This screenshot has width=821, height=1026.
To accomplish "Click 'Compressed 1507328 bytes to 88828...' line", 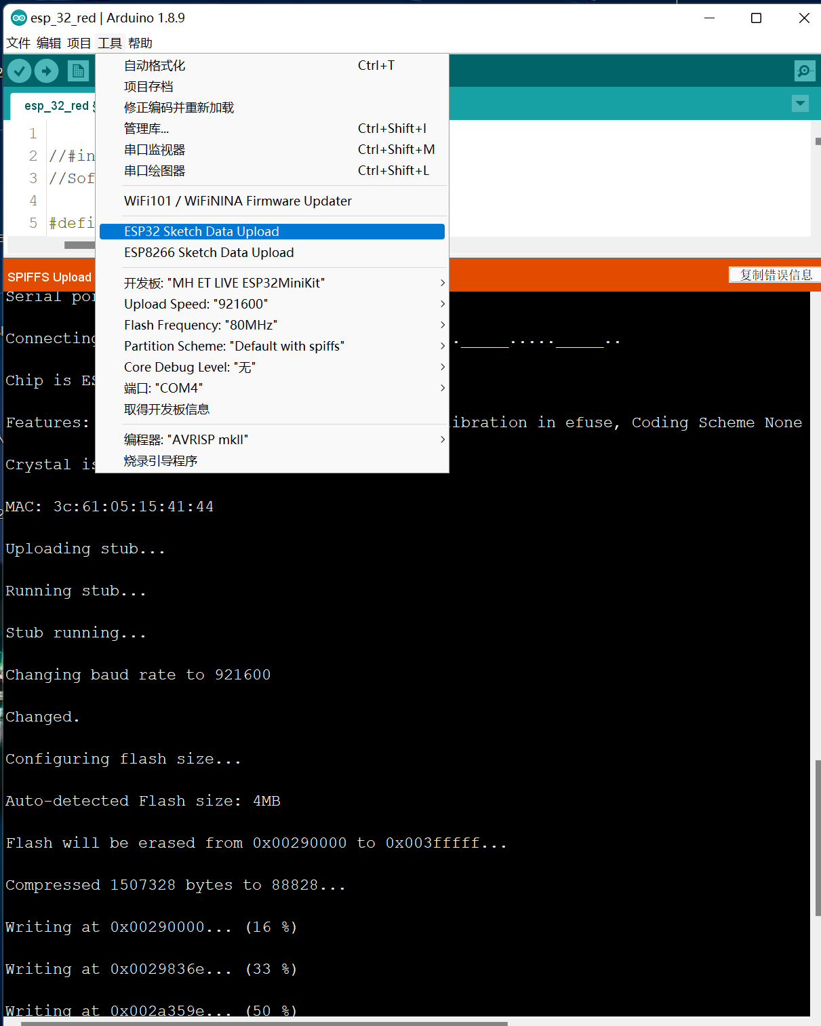I will [176, 885].
